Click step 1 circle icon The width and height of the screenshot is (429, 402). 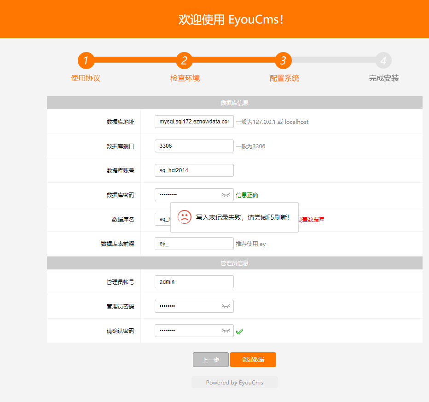click(x=86, y=60)
